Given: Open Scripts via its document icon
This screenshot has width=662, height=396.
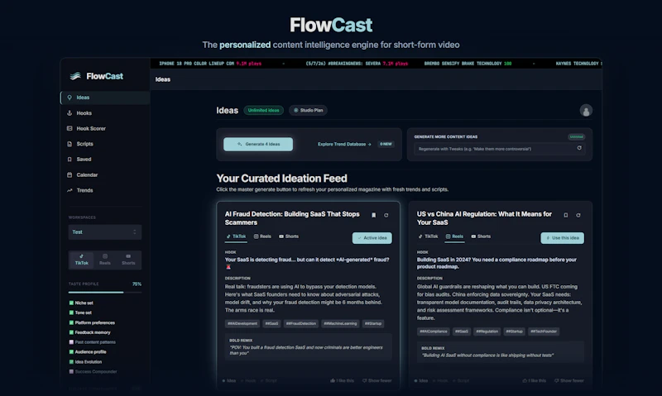Looking at the screenshot, I should (x=70, y=144).
